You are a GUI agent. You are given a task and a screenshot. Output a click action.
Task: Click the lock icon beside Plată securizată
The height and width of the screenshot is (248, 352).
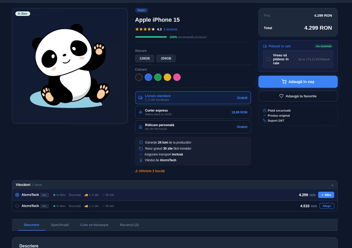265,111
